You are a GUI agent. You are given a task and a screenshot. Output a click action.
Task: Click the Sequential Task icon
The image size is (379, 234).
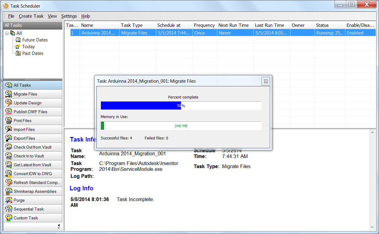coord(9,209)
